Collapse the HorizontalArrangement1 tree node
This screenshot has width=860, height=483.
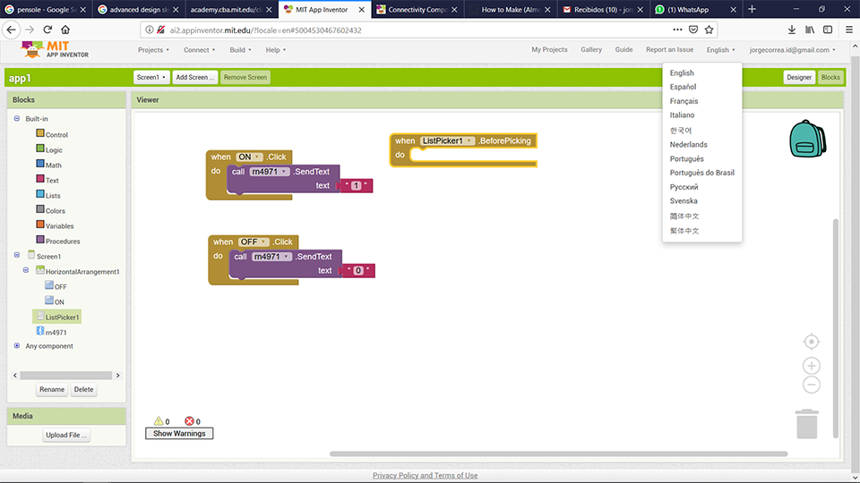pyautogui.click(x=26, y=270)
